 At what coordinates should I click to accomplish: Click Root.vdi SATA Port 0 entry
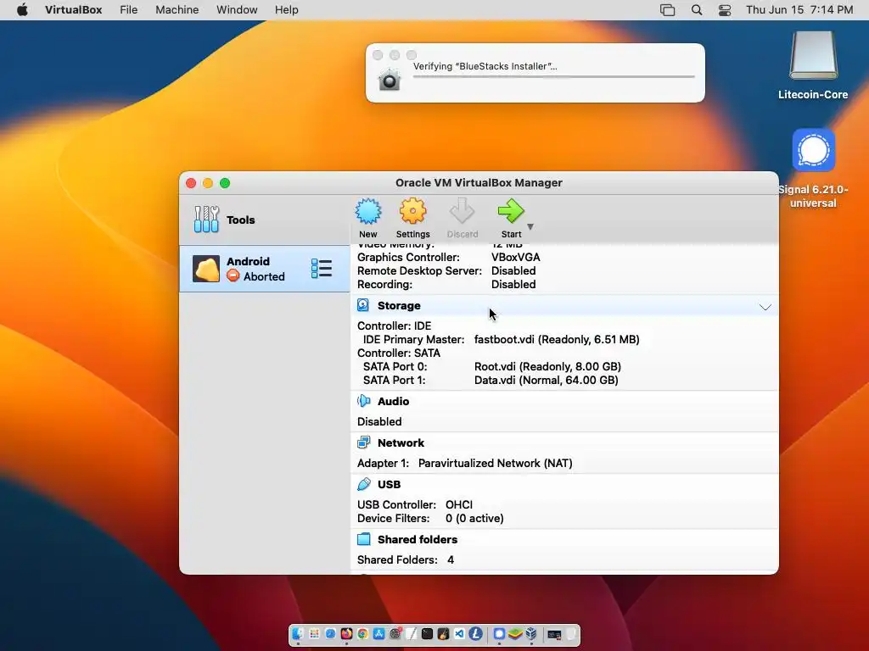tap(547, 366)
